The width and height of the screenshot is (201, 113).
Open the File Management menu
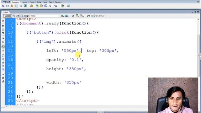coord(62,16)
